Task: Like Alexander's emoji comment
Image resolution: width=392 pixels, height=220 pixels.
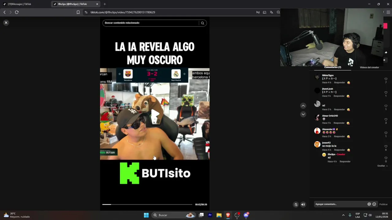Action: [x=386, y=133]
